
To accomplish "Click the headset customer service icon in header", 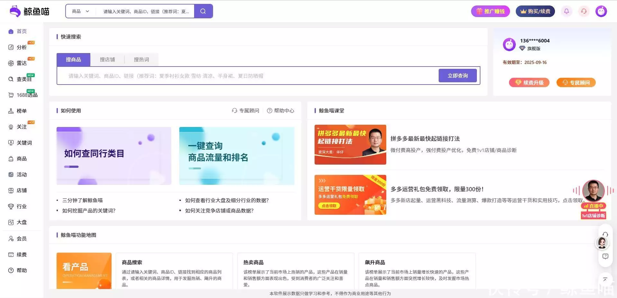I will (x=584, y=11).
